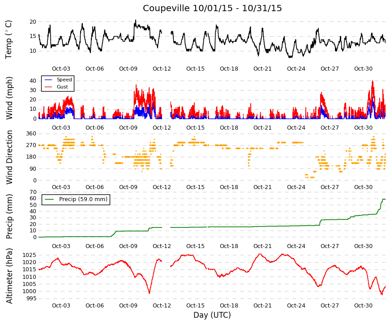Click Oct-03 tick under the temperature plot
Image resolution: width=390 pixels, height=324 pixels.
pos(61,69)
